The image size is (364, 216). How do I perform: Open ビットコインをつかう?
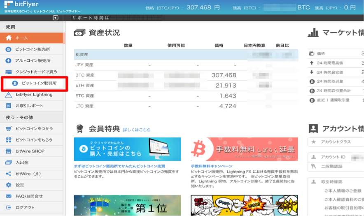point(31,128)
